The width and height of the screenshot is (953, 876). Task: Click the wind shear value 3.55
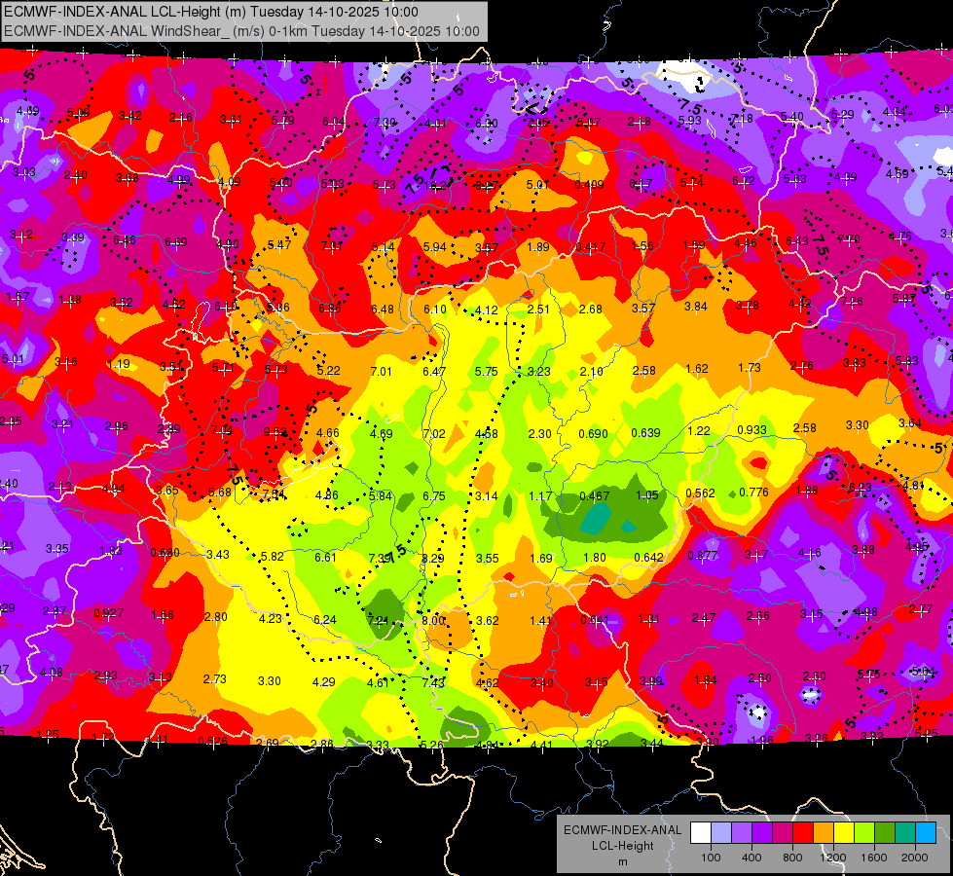(488, 558)
